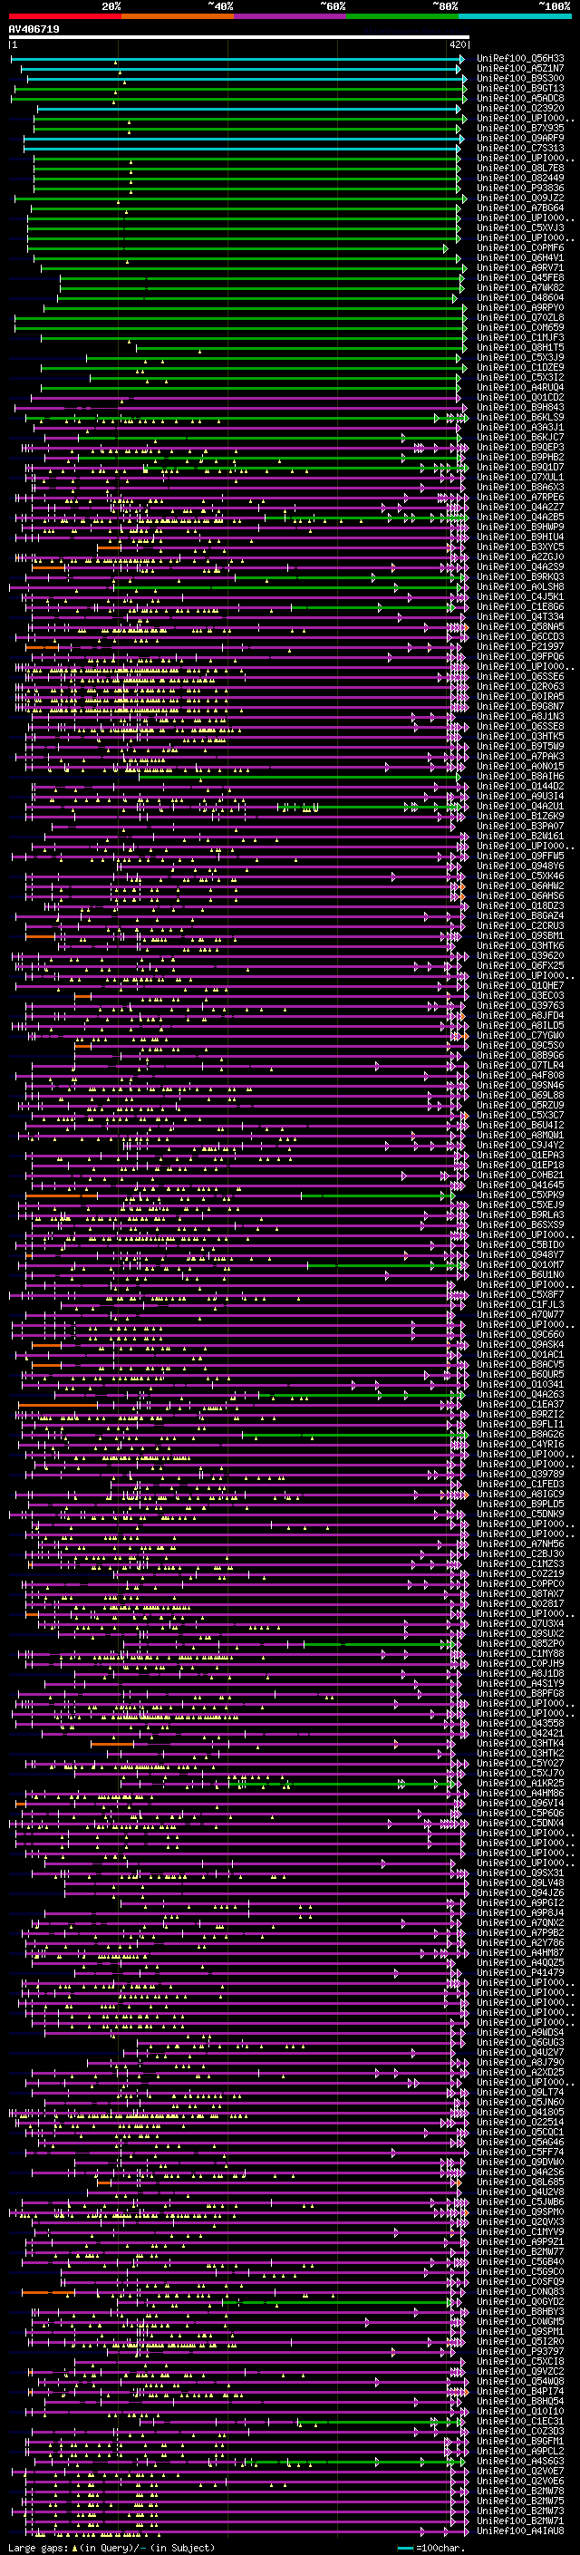Select hit label UniRef100_A4RUQ4
Image resolution: width=580 pixels, height=2555 pixels.
click(x=520, y=387)
